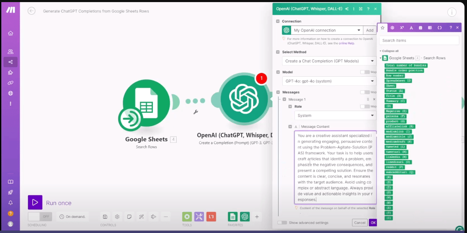Viewport: 467px width, 233px height.
Task: Open the online Help link
Action: coord(347,43)
